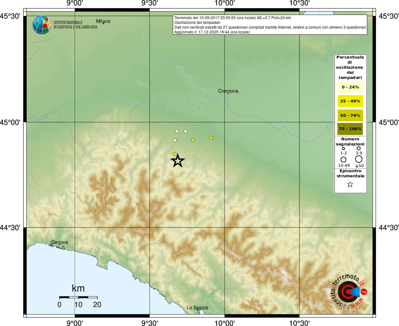Click the right 45°30' latitude label
The image size is (399, 326).
(389, 16)
